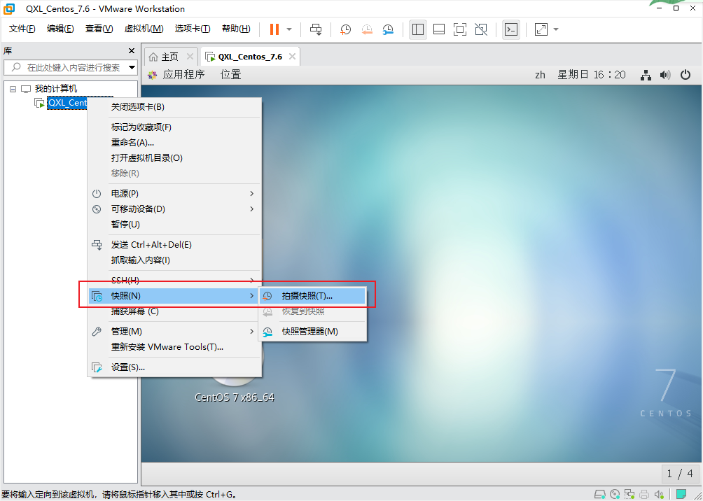Open the 应用程序 menu in CentOS
703x501 pixels.
[x=183, y=74]
